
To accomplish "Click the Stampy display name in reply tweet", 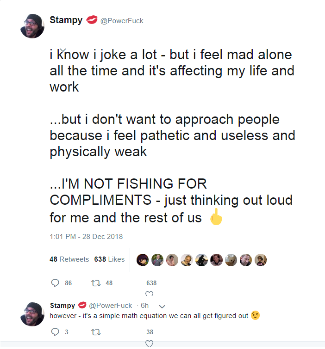I will coord(62,306).
